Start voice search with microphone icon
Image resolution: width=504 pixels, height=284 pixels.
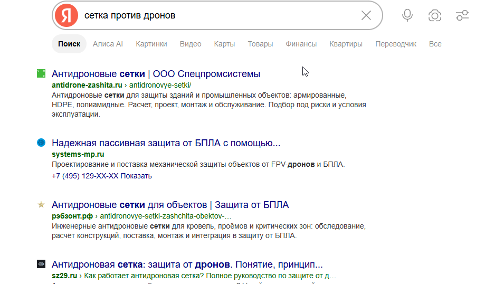click(407, 15)
